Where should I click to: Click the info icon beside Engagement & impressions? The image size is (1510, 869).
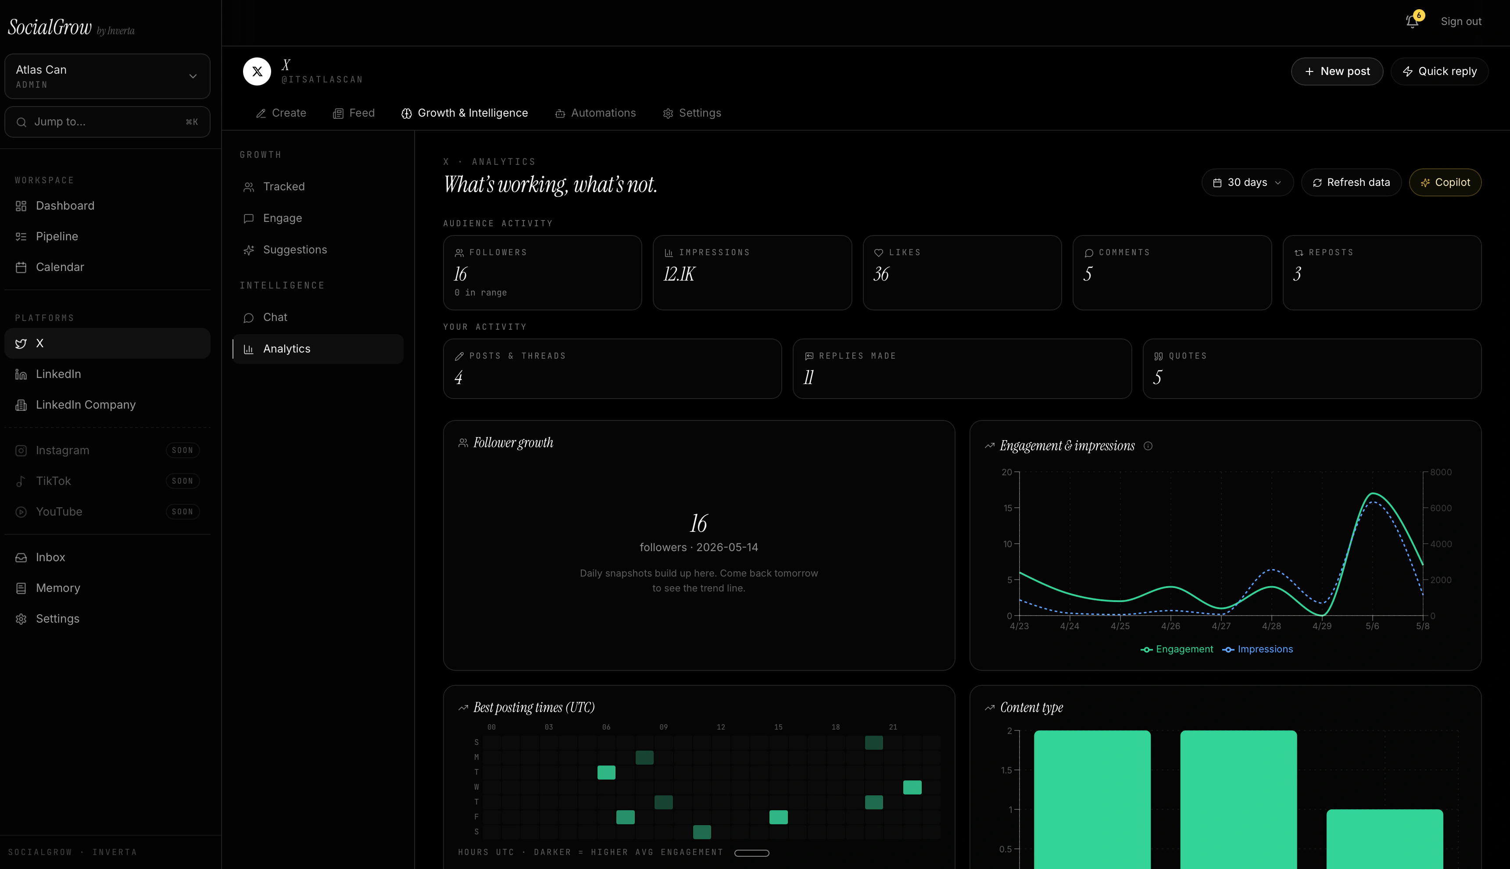coord(1148,446)
